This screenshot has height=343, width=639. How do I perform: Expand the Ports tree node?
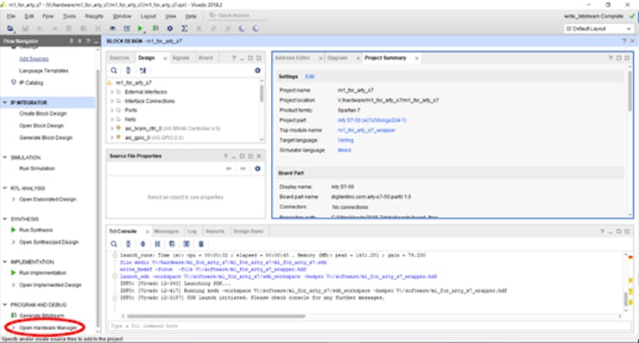click(112, 110)
